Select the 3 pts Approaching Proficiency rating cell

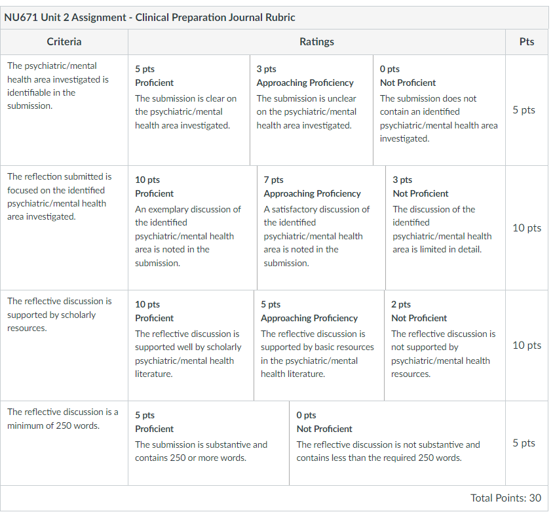[311, 110]
